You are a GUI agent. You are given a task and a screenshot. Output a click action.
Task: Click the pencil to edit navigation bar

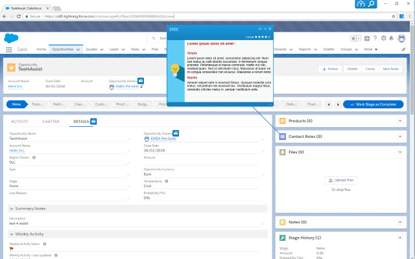[403, 49]
